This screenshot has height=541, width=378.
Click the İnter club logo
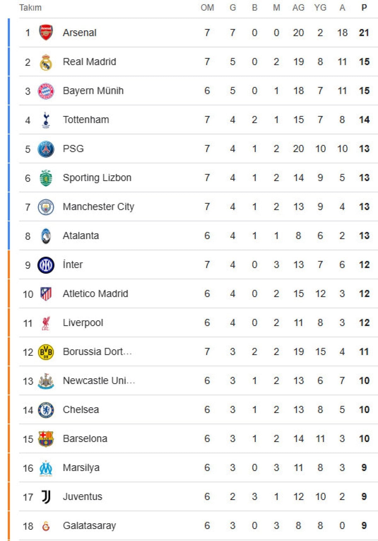point(46,265)
